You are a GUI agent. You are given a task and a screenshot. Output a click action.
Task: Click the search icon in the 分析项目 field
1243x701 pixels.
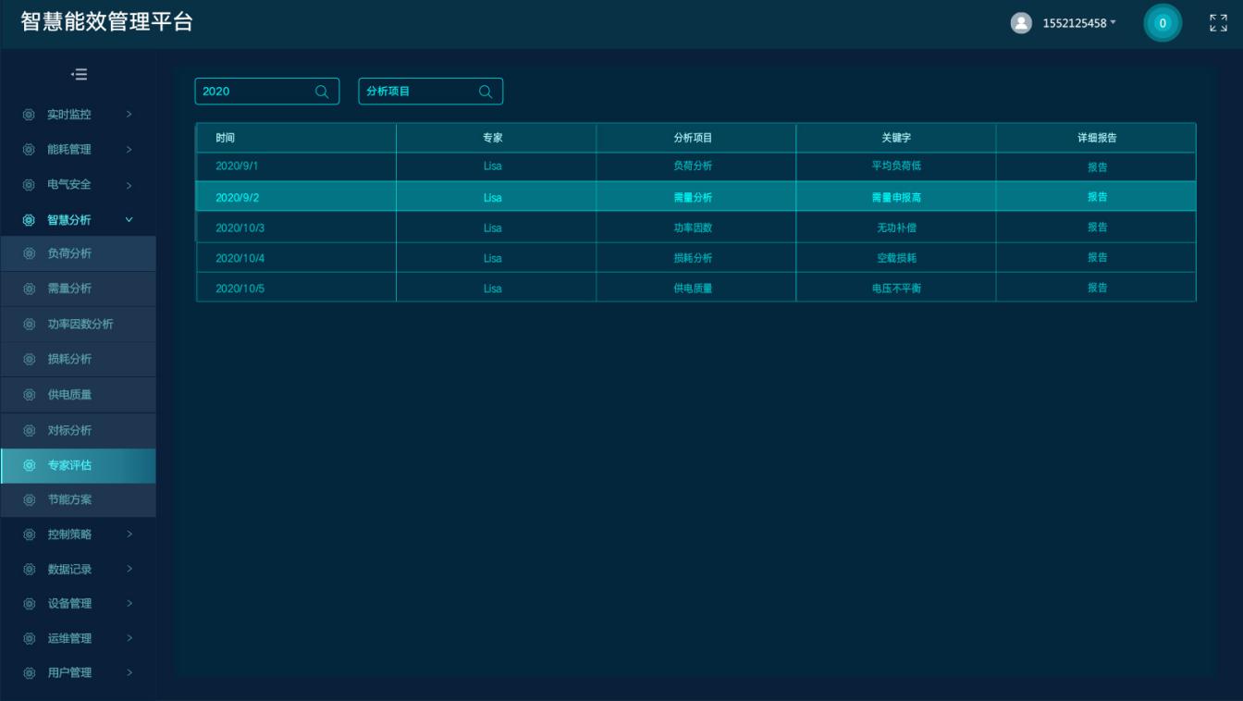click(485, 92)
